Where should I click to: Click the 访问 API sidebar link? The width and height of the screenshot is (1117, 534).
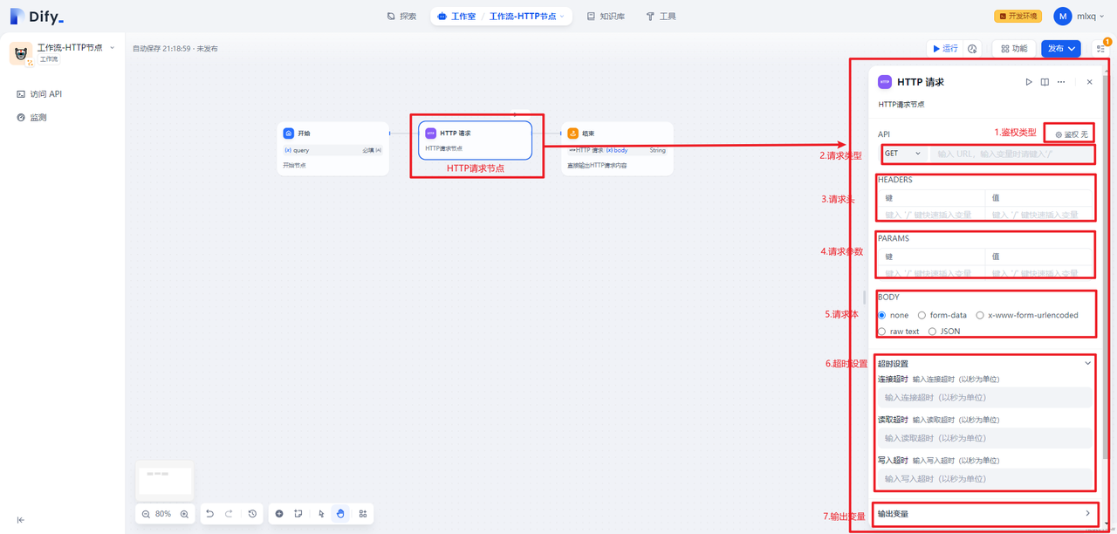tap(39, 93)
